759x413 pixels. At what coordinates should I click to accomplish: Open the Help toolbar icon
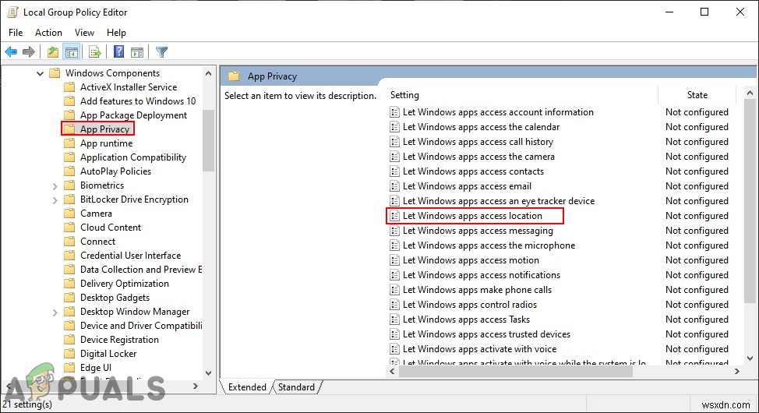tap(118, 51)
